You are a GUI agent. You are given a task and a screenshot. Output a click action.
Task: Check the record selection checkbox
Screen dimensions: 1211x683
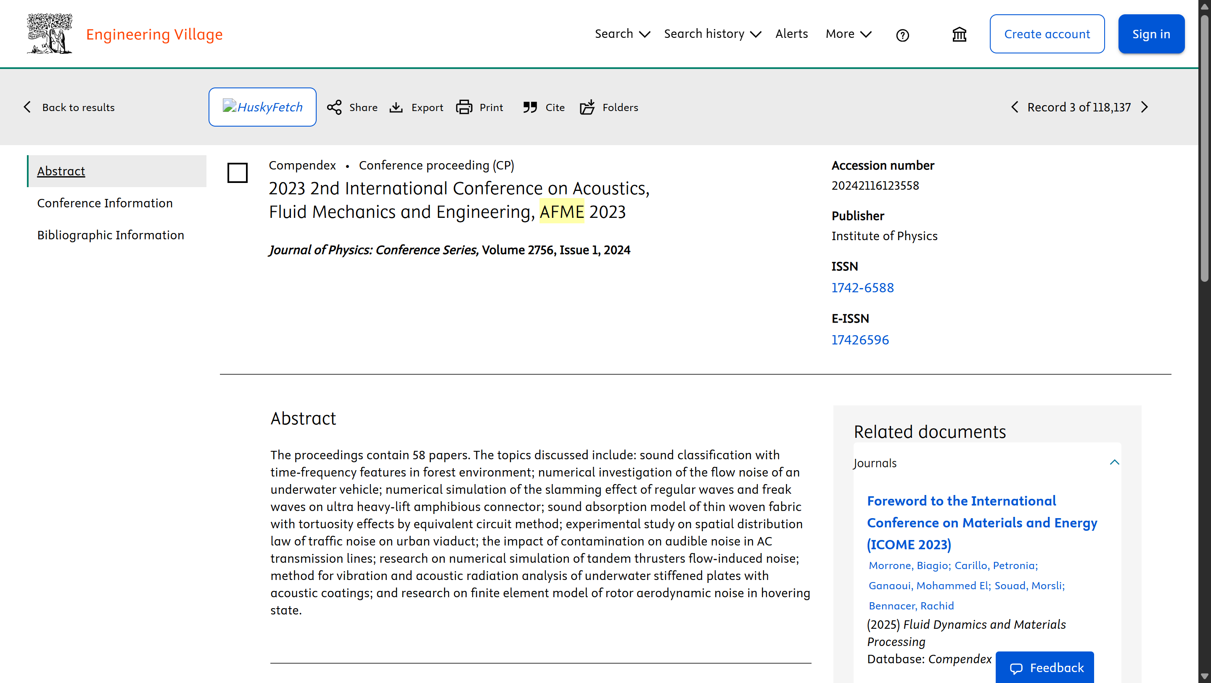coord(238,172)
